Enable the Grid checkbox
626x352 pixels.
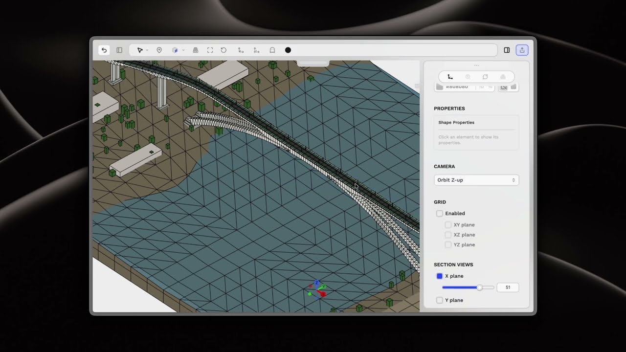[x=440, y=214]
